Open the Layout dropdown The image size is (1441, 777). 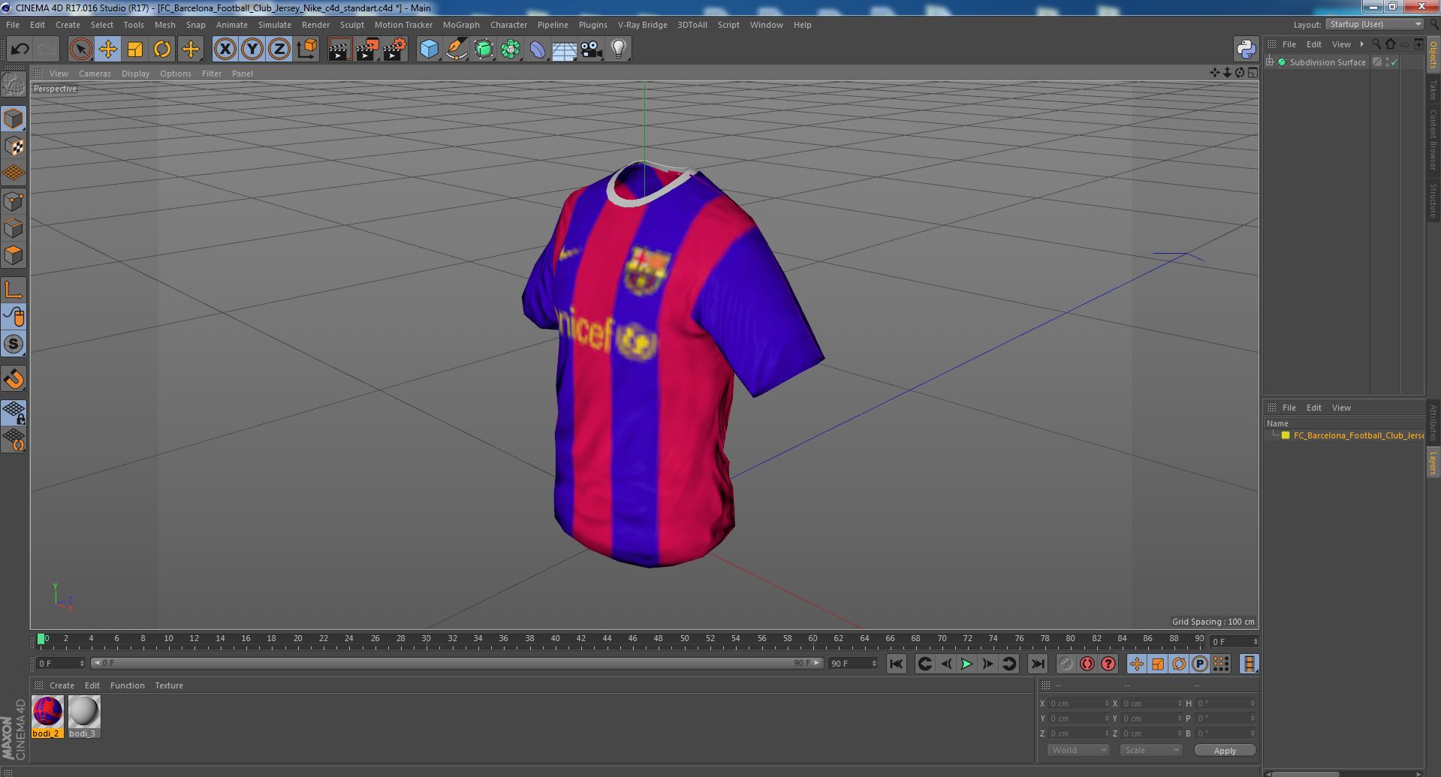click(1373, 24)
